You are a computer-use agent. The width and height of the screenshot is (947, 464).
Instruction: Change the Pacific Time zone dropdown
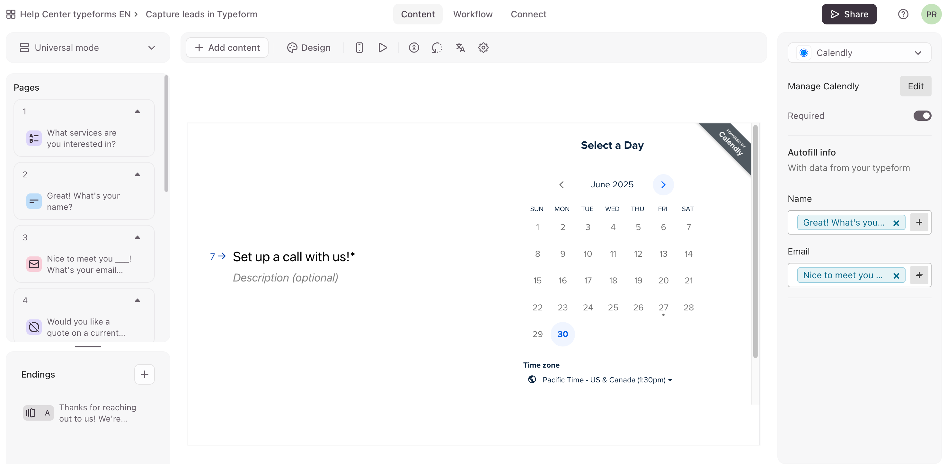pyautogui.click(x=607, y=380)
